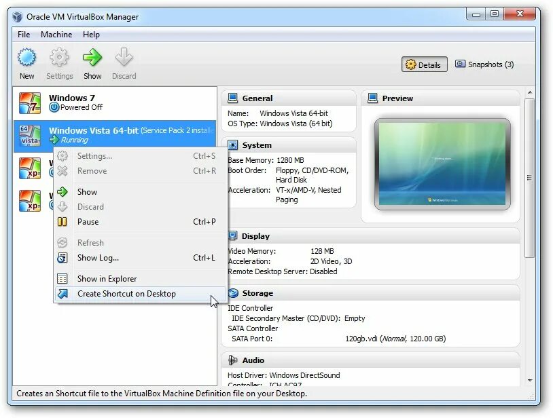Click the General section monitor icon
The width and height of the screenshot is (553, 418).
pyautogui.click(x=232, y=98)
